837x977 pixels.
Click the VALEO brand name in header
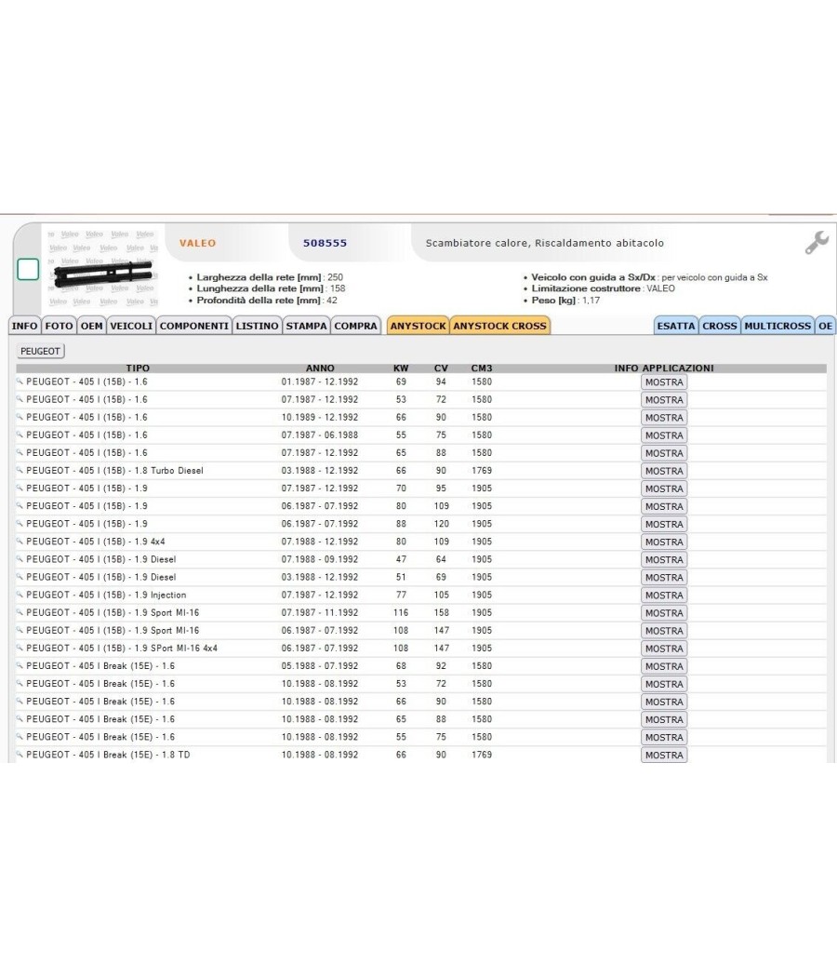pos(197,243)
